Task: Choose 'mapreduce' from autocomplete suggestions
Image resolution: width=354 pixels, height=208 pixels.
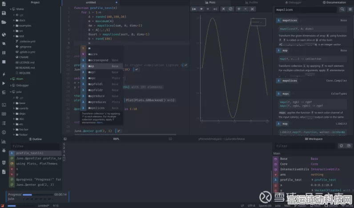Action: click(101, 96)
